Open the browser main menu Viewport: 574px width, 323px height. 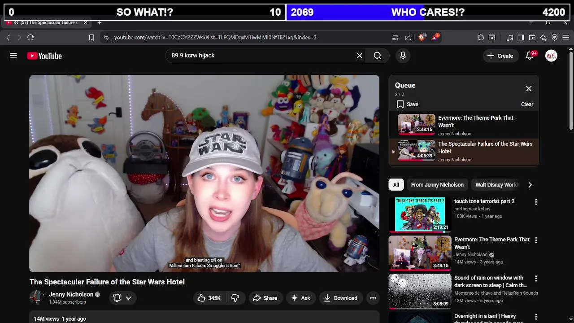pos(566,37)
